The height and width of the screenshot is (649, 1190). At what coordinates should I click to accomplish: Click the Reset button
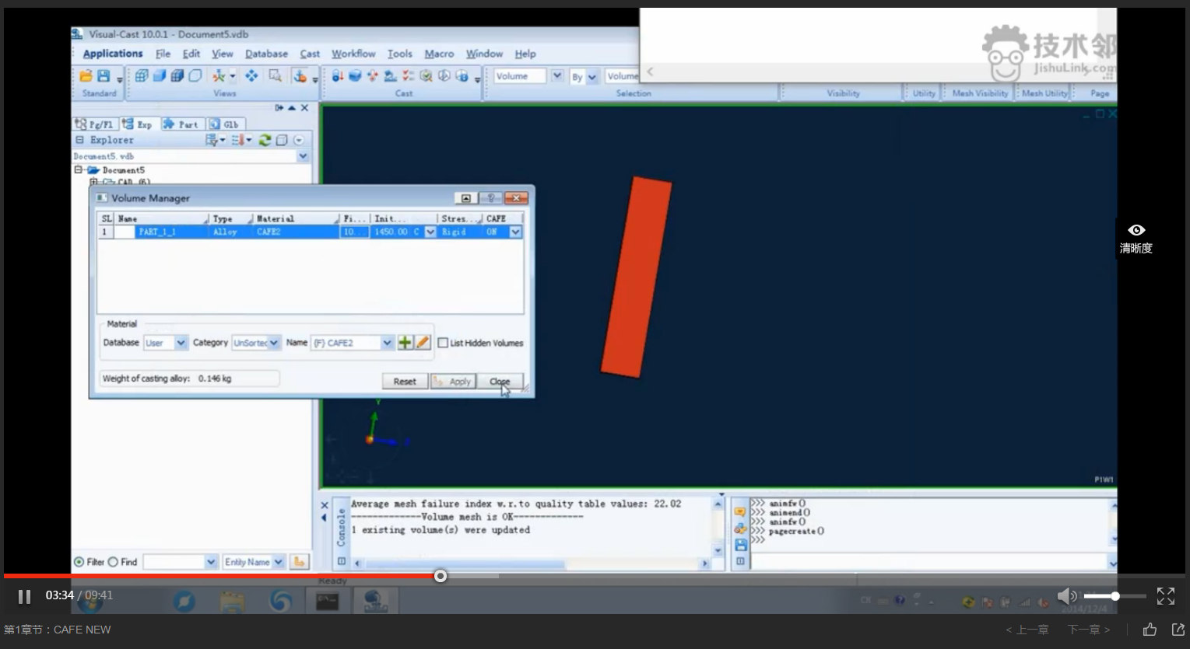[x=405, y=382]
